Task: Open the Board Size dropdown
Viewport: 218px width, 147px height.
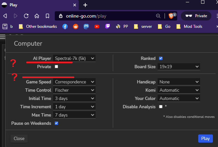Action: point(179,67)
